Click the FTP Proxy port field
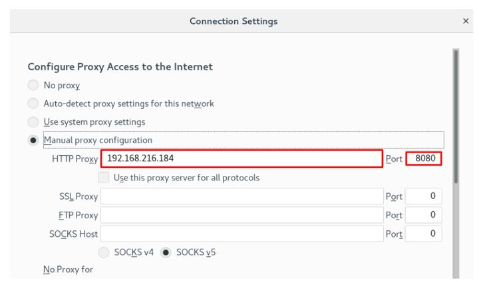 click(x=424, y=215)
